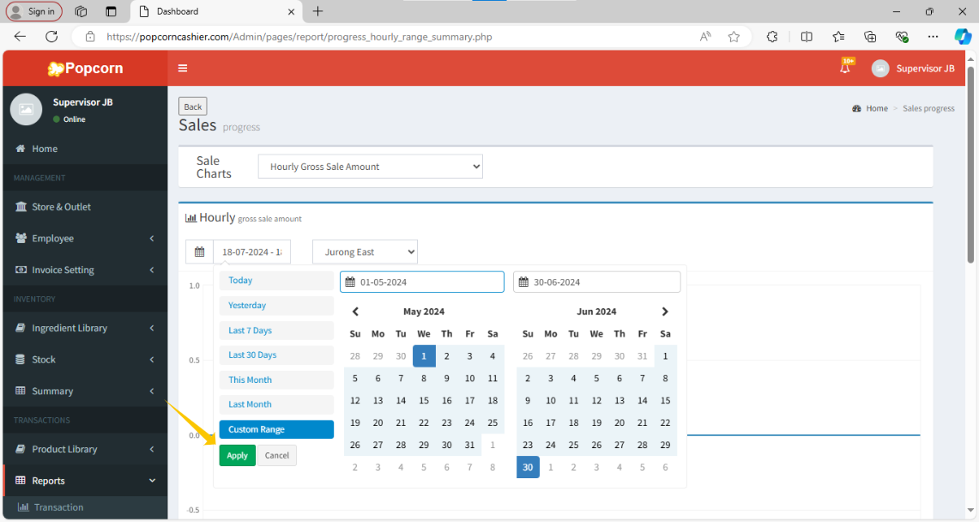Refresh the browser page
The height and width of the screenshot is (522, 979).
[51, 37]
